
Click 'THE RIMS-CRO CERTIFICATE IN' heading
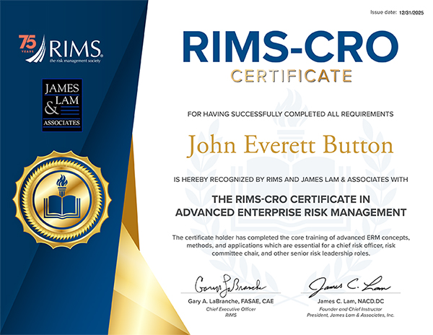[291, 199]
